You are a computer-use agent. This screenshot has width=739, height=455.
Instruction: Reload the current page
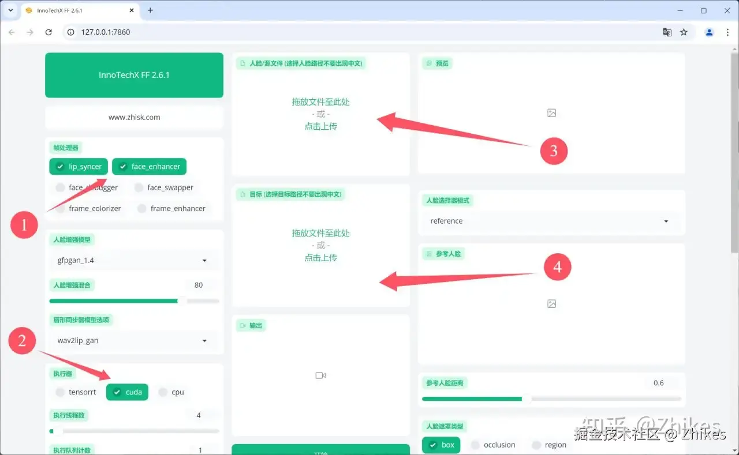(x=48, y=32)
